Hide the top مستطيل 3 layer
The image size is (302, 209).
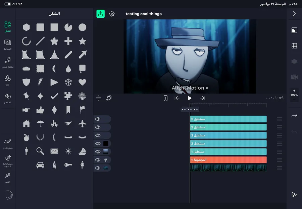click(x=98, y=119)
